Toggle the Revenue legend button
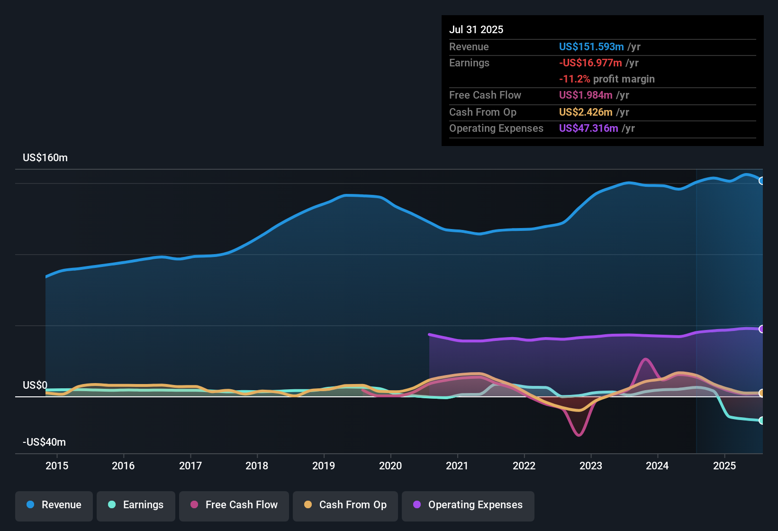 (x=54, y=505)
